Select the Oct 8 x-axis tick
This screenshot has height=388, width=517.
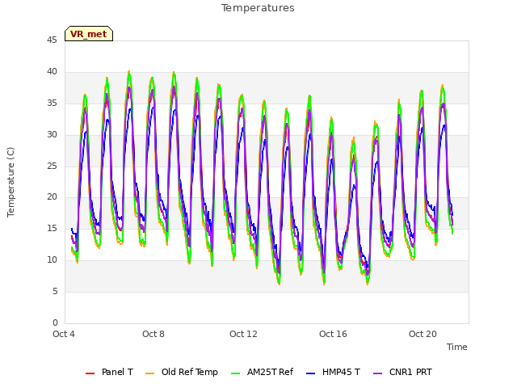(153, 334)
